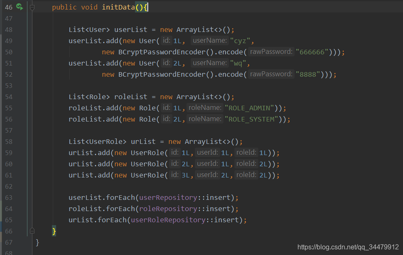Click userRepository in the forEach call
Image resolution: width=403 pixels, height=255 pixels.
[168, 197]
